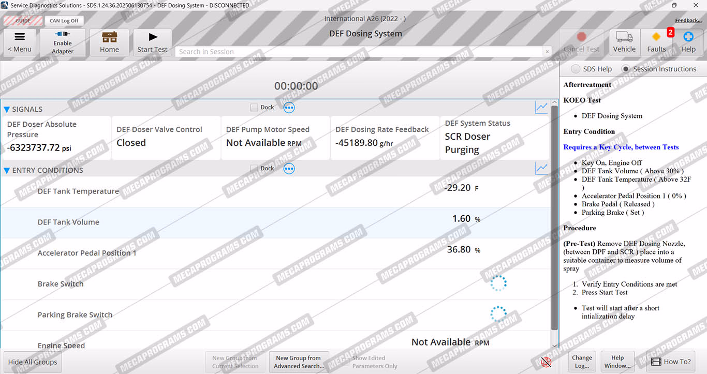
Task: Open the Feedback link
Action: (x=688, y=21)
